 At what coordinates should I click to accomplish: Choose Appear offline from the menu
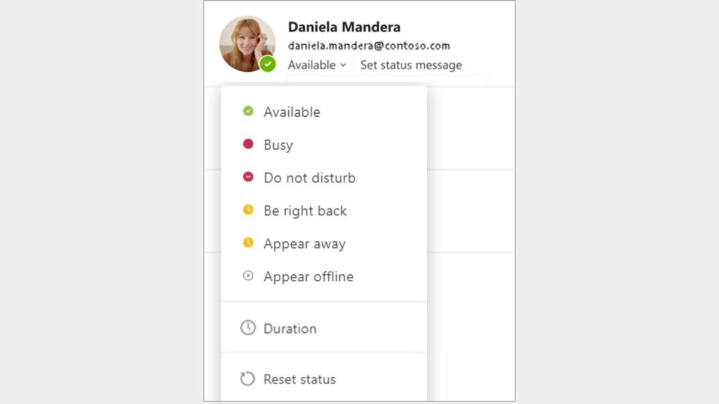click(x=309, y=277)
